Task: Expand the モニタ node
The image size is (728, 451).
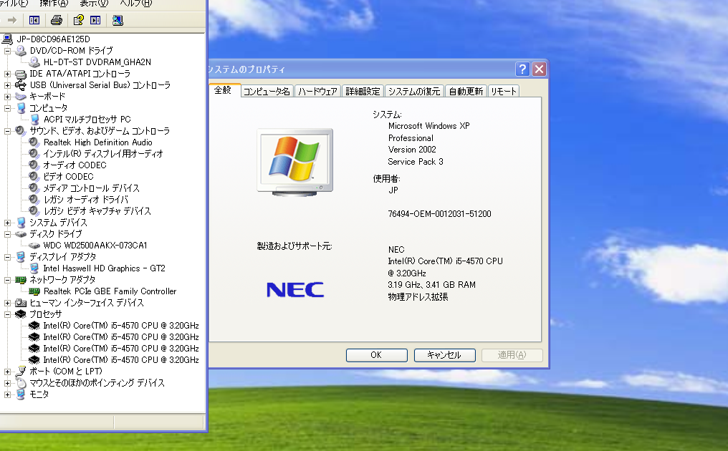Action: click(x=7, y=394)
